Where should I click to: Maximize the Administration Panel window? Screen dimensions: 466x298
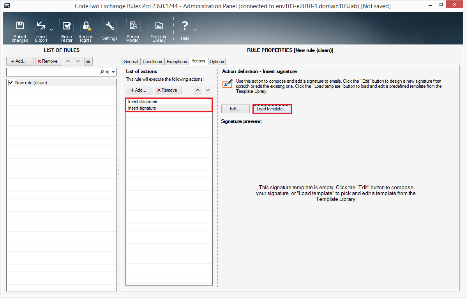(440, 4)
